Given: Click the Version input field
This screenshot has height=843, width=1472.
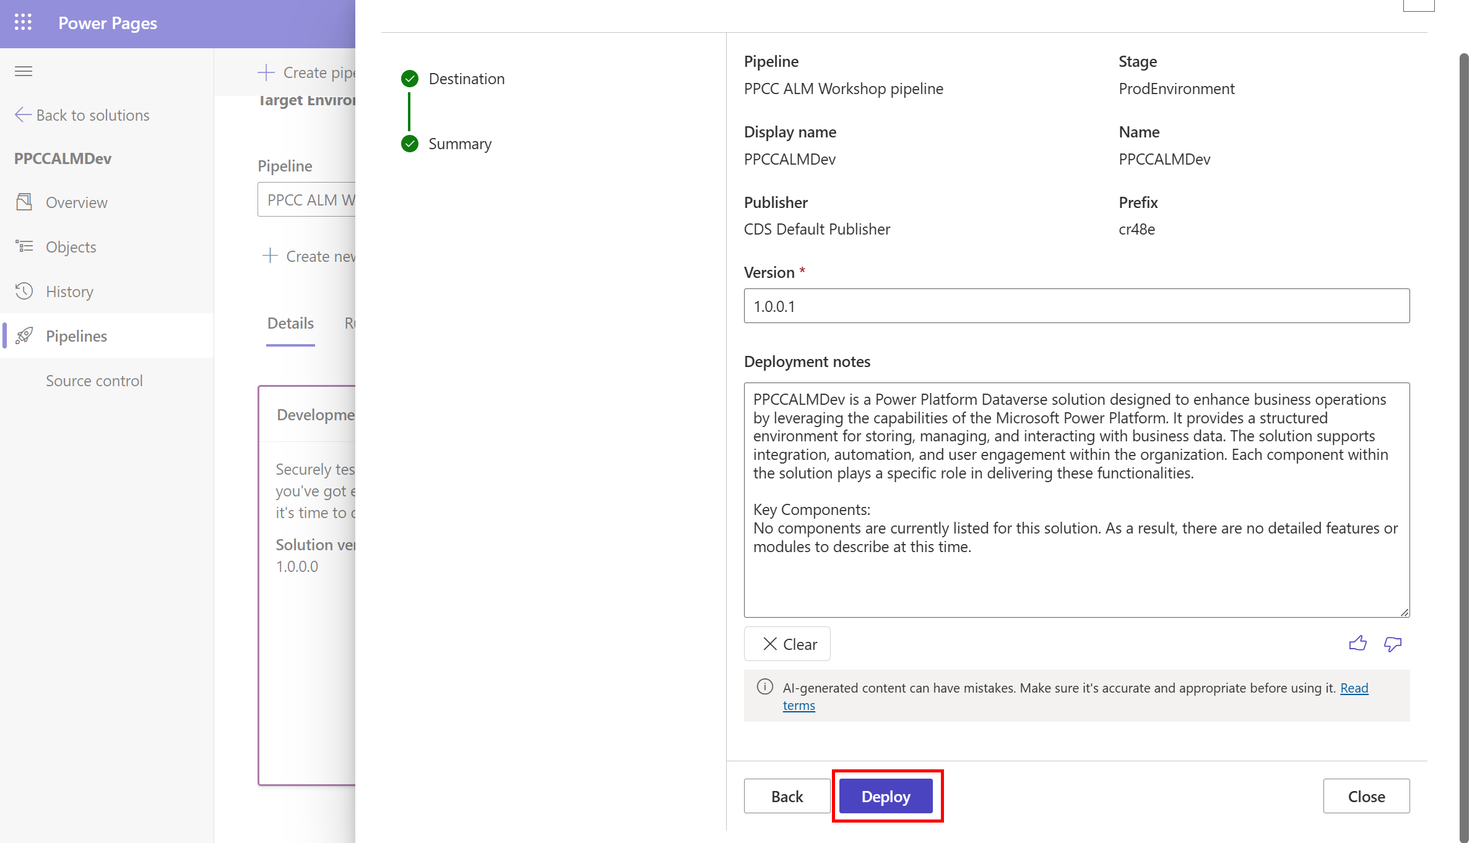Looking at the screenshot, I should [x=1076, y=306].
